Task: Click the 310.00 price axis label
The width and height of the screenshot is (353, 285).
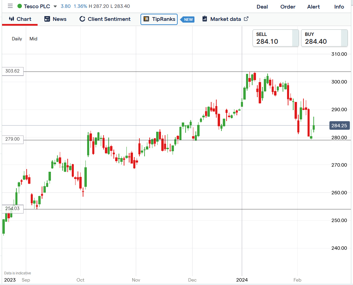Action: coord(339,54)
